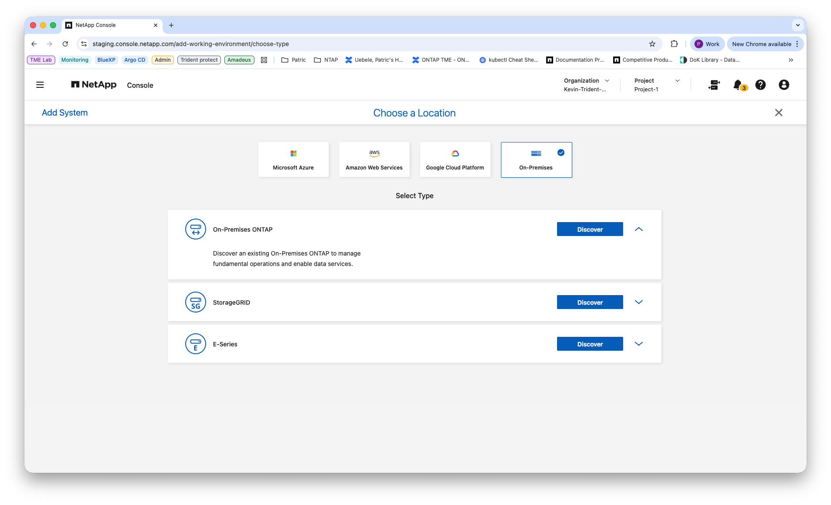
Task: Open Uebele, Patric's Confluence bookmark
Action: pos(374,60)
